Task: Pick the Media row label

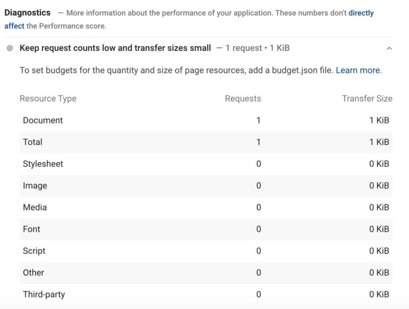Action: pyautogui.click(x=35, y=207)
